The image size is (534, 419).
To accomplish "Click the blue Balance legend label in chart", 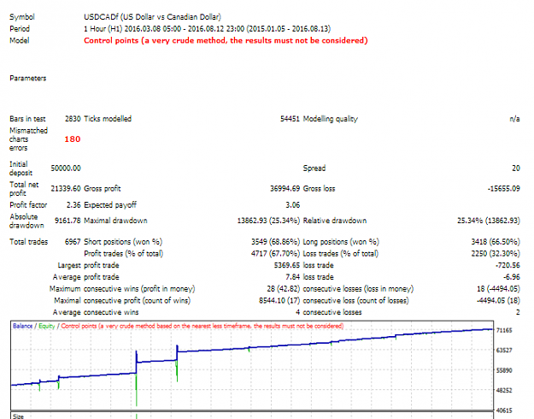I will pos(22,327).
